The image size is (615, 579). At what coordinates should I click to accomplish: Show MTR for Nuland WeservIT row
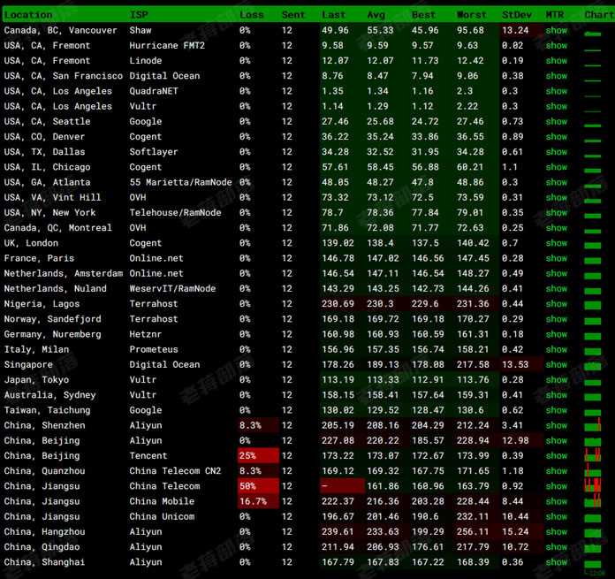tap(556, 289)
